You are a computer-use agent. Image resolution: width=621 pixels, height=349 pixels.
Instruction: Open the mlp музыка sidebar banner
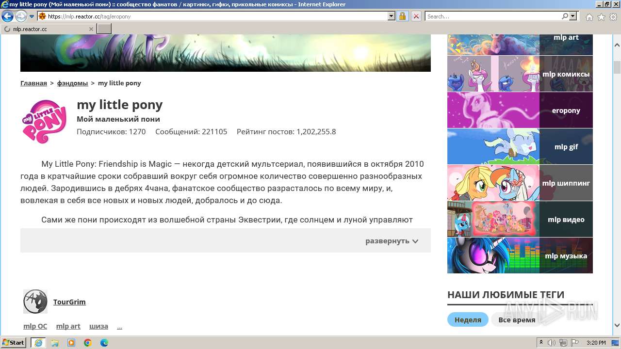pyautogui.click(x=520, y=255)
